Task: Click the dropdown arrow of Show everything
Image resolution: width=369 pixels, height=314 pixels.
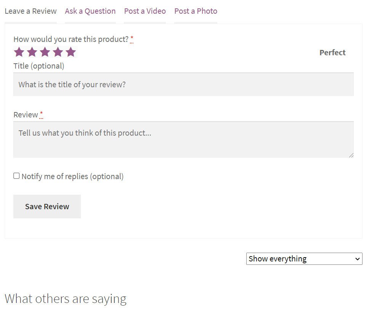Action: click(358, 259)
